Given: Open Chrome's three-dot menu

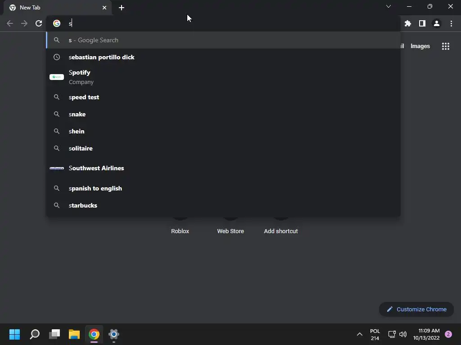Looking at the screenshot, I should pyautogui.click(x=451, y=23).
